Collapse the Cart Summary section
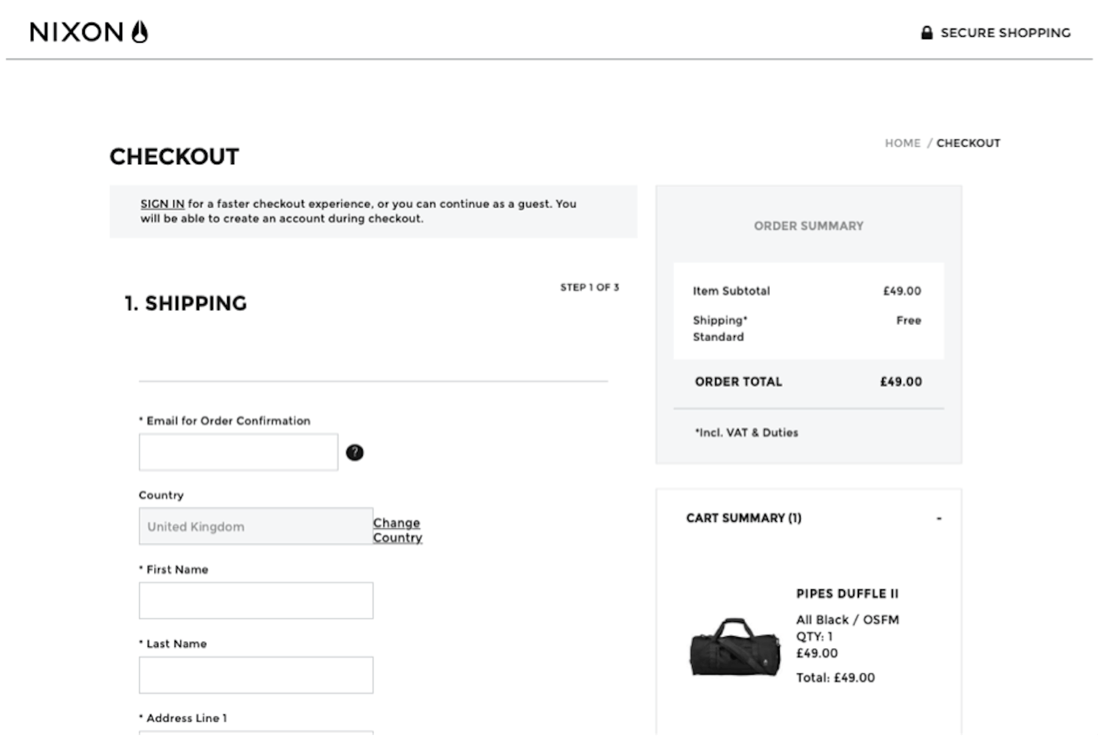 [x=939, y=519]
